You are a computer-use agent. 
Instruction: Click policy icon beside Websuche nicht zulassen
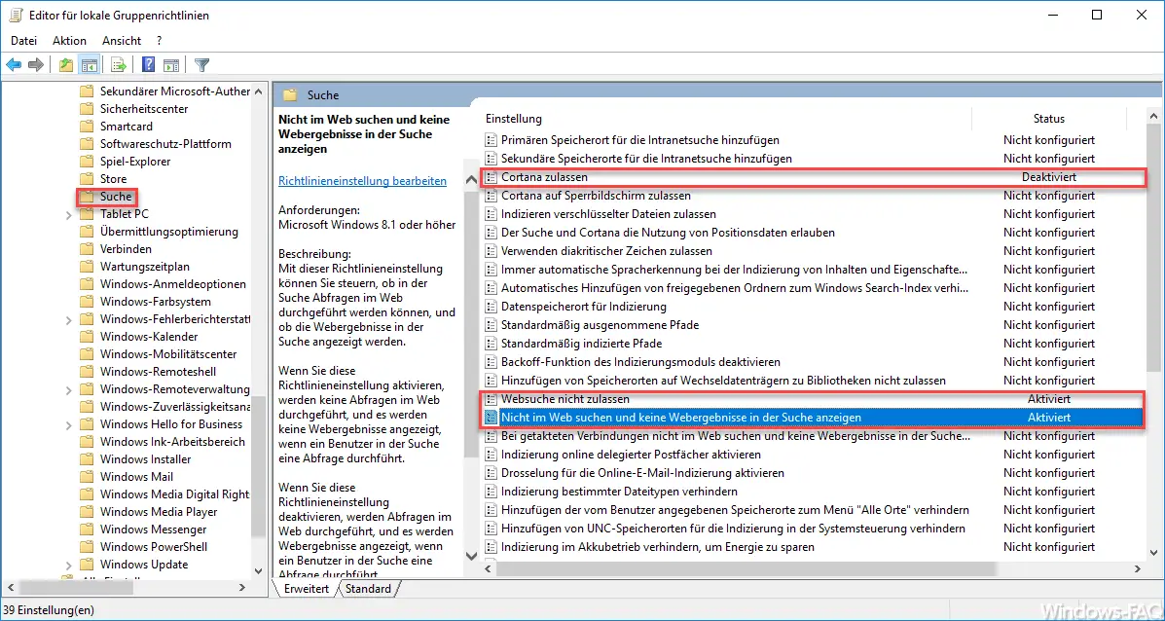tap(491, 399)
